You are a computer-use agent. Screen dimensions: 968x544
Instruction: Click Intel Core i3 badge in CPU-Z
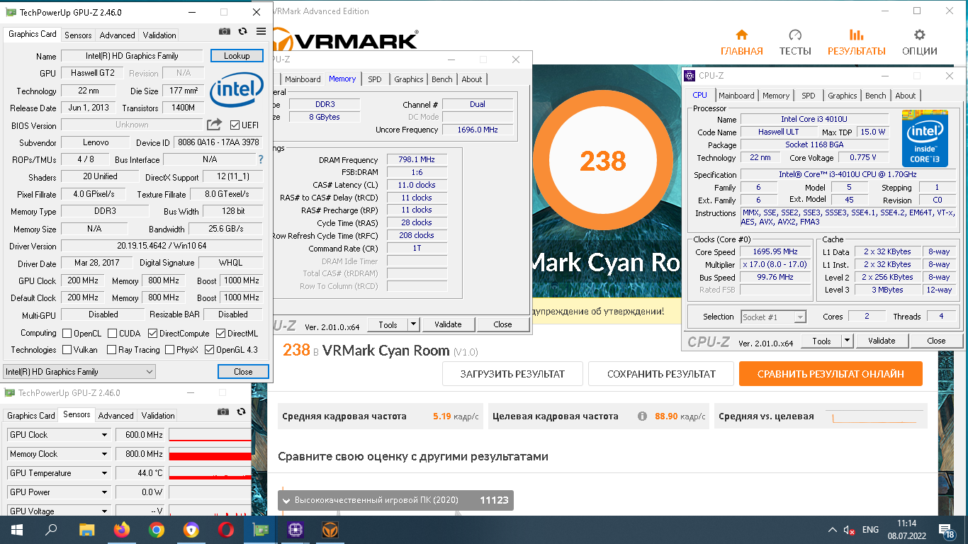pyautogui.click(x=925, y=137)
